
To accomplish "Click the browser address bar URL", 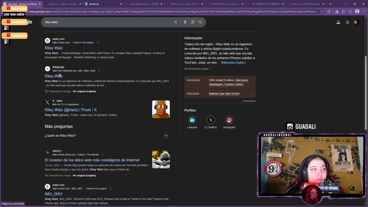I will [172, 11].
